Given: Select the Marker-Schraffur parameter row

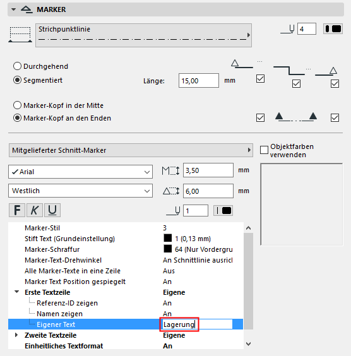Looking at the screenshot, I should click(x=126, y=249).
